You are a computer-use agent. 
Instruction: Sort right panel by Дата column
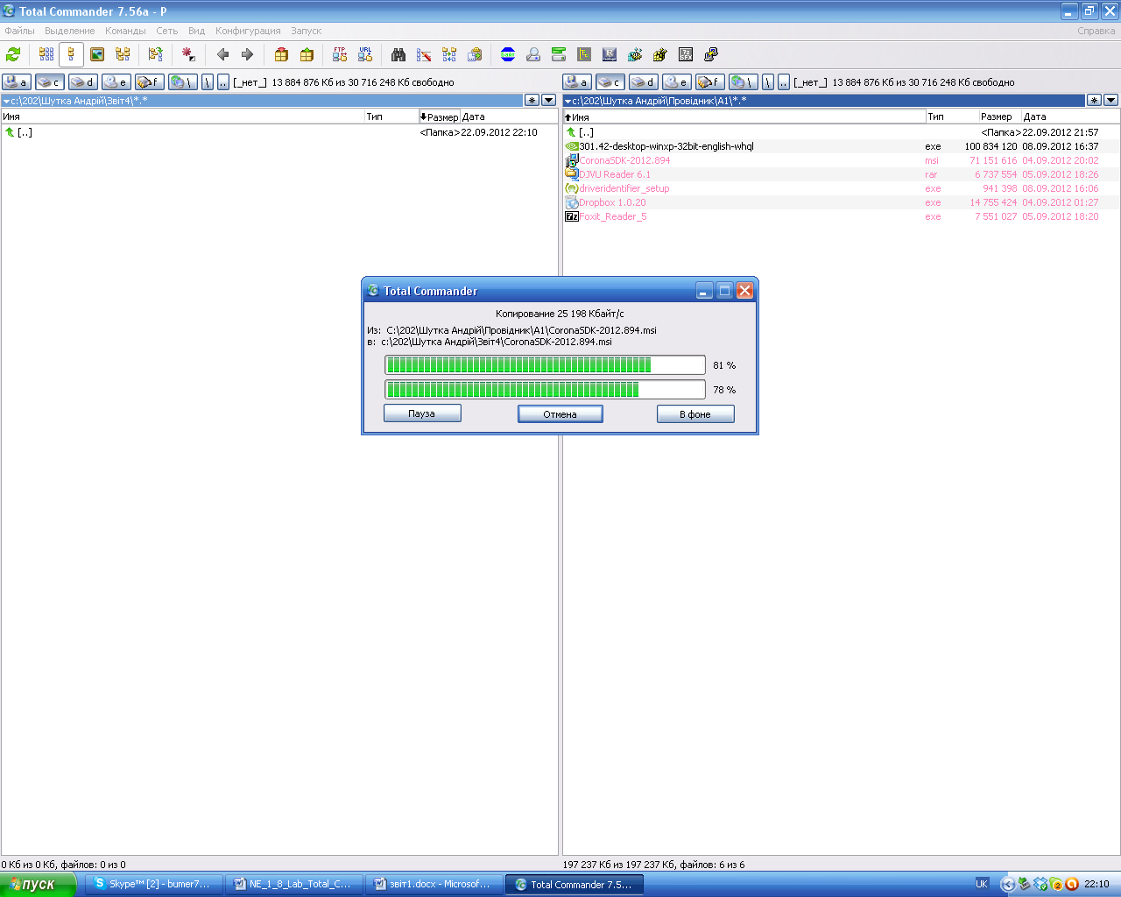click(x=1069, y=117)
